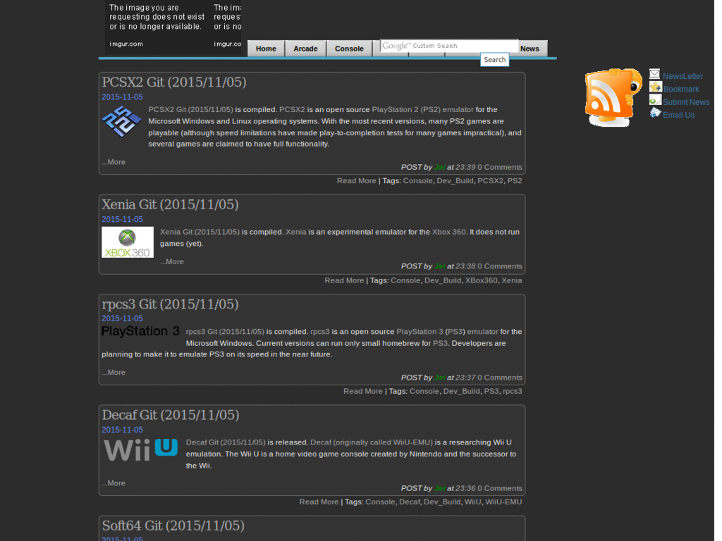This screenshot has width=722, height=541.
Task: Click author Jei on the PCSX2 post
Action: (x=440, y=168)
